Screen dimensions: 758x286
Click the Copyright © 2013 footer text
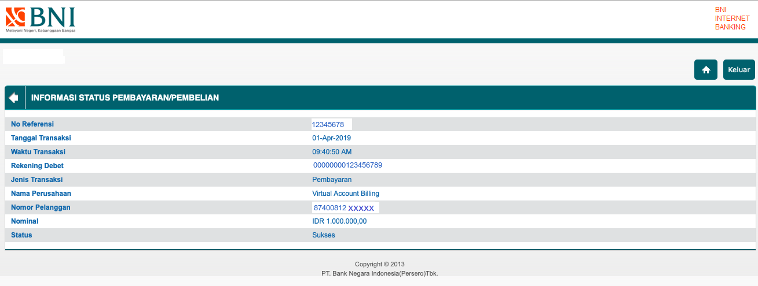click(x=380, y=265)
